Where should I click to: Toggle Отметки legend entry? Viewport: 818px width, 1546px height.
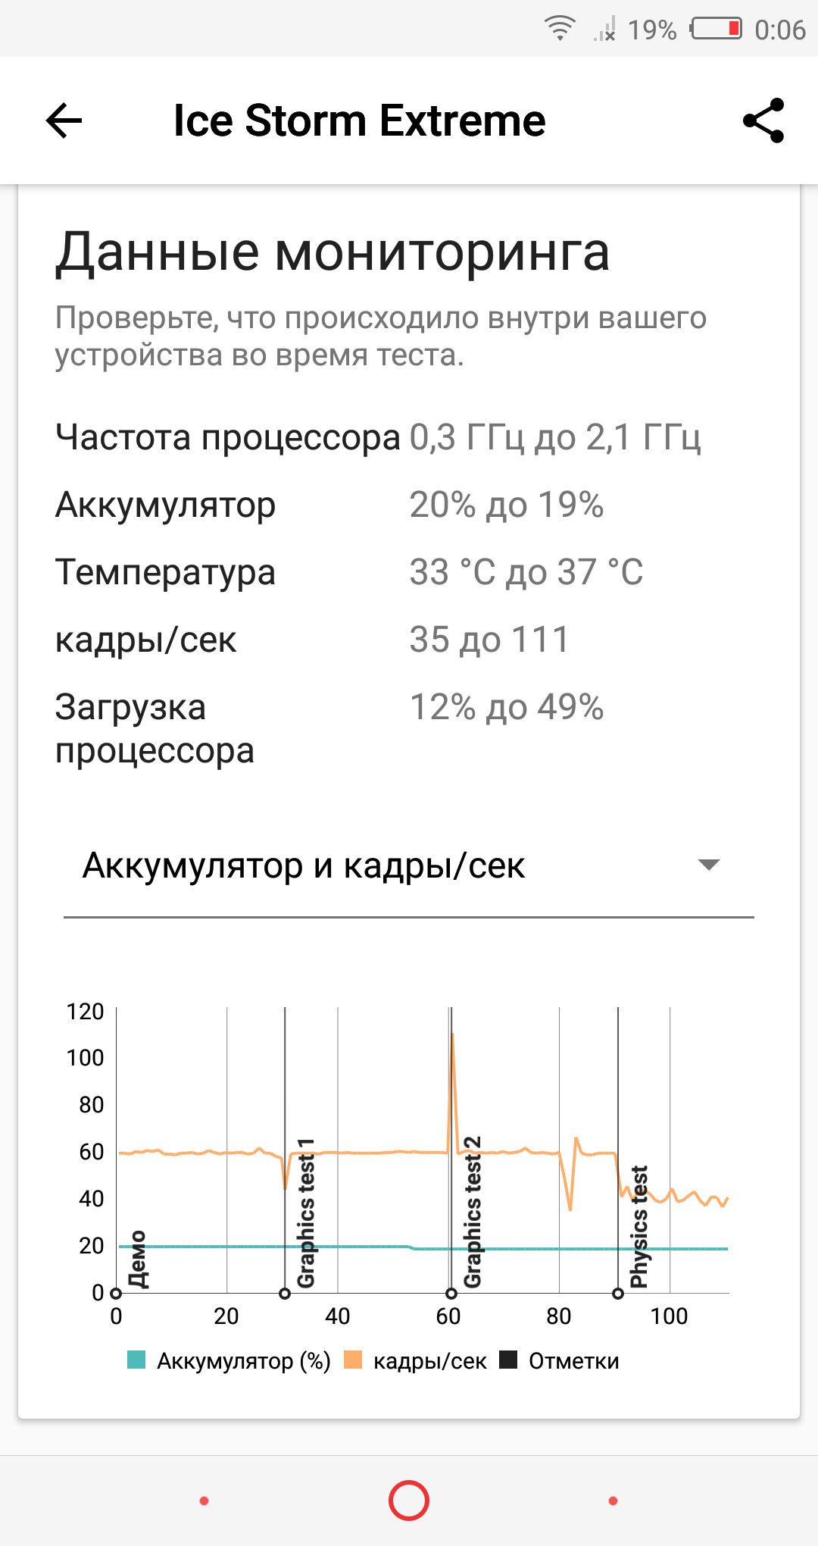click(559, 1361)
